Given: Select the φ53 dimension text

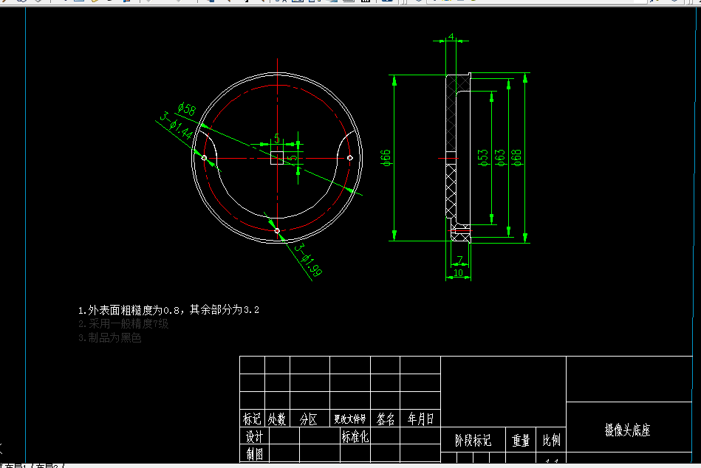Looking at the screenshot, I should (x=483, y=158).
